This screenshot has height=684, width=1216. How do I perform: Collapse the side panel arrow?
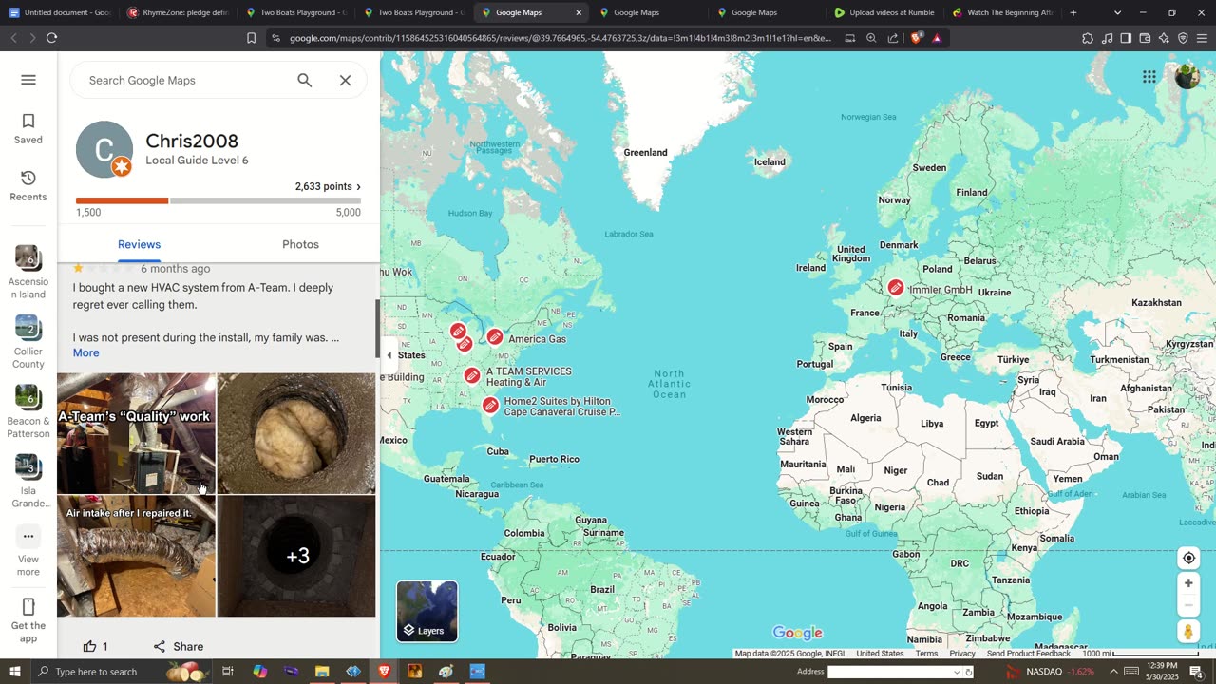tap(388, 355)
